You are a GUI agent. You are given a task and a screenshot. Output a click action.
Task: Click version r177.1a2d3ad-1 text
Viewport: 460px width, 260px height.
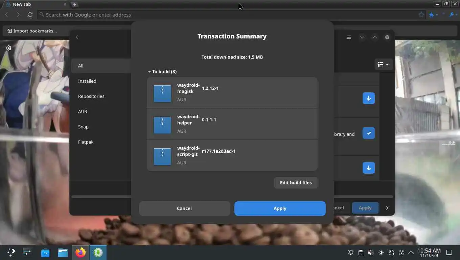218,151
